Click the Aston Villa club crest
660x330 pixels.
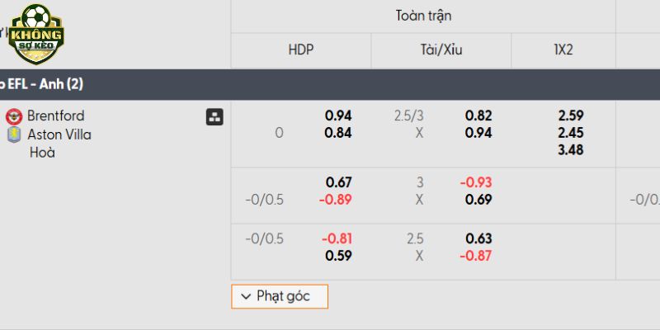14,135
